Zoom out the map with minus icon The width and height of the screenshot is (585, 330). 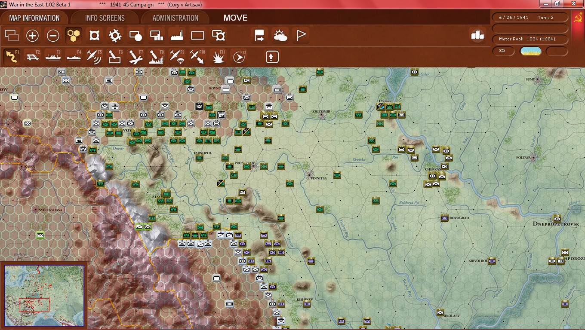(53, 35)
